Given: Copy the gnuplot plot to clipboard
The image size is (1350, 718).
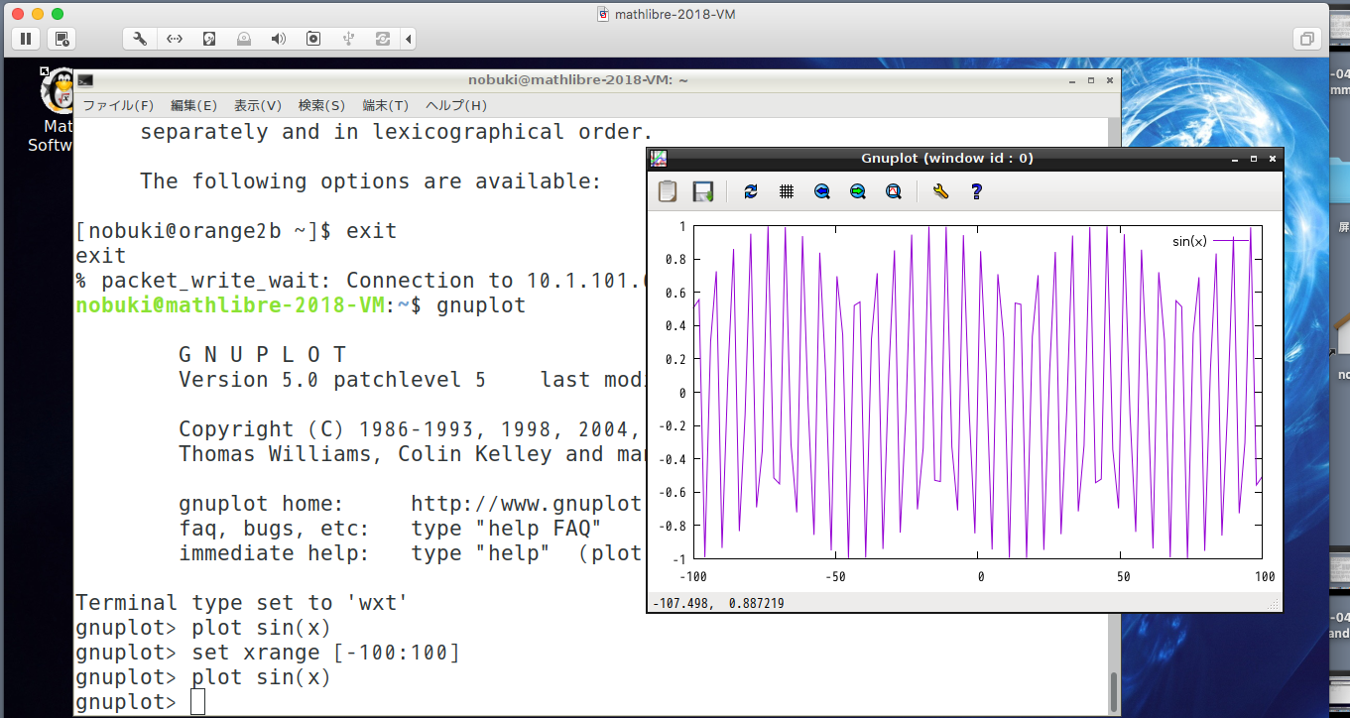Looking at the screenshot, I should pyautogui.click(x=668, y=191).
